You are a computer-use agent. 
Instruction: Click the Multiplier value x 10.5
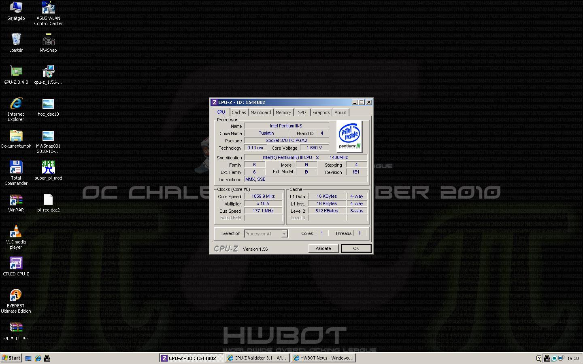point(263,203)
